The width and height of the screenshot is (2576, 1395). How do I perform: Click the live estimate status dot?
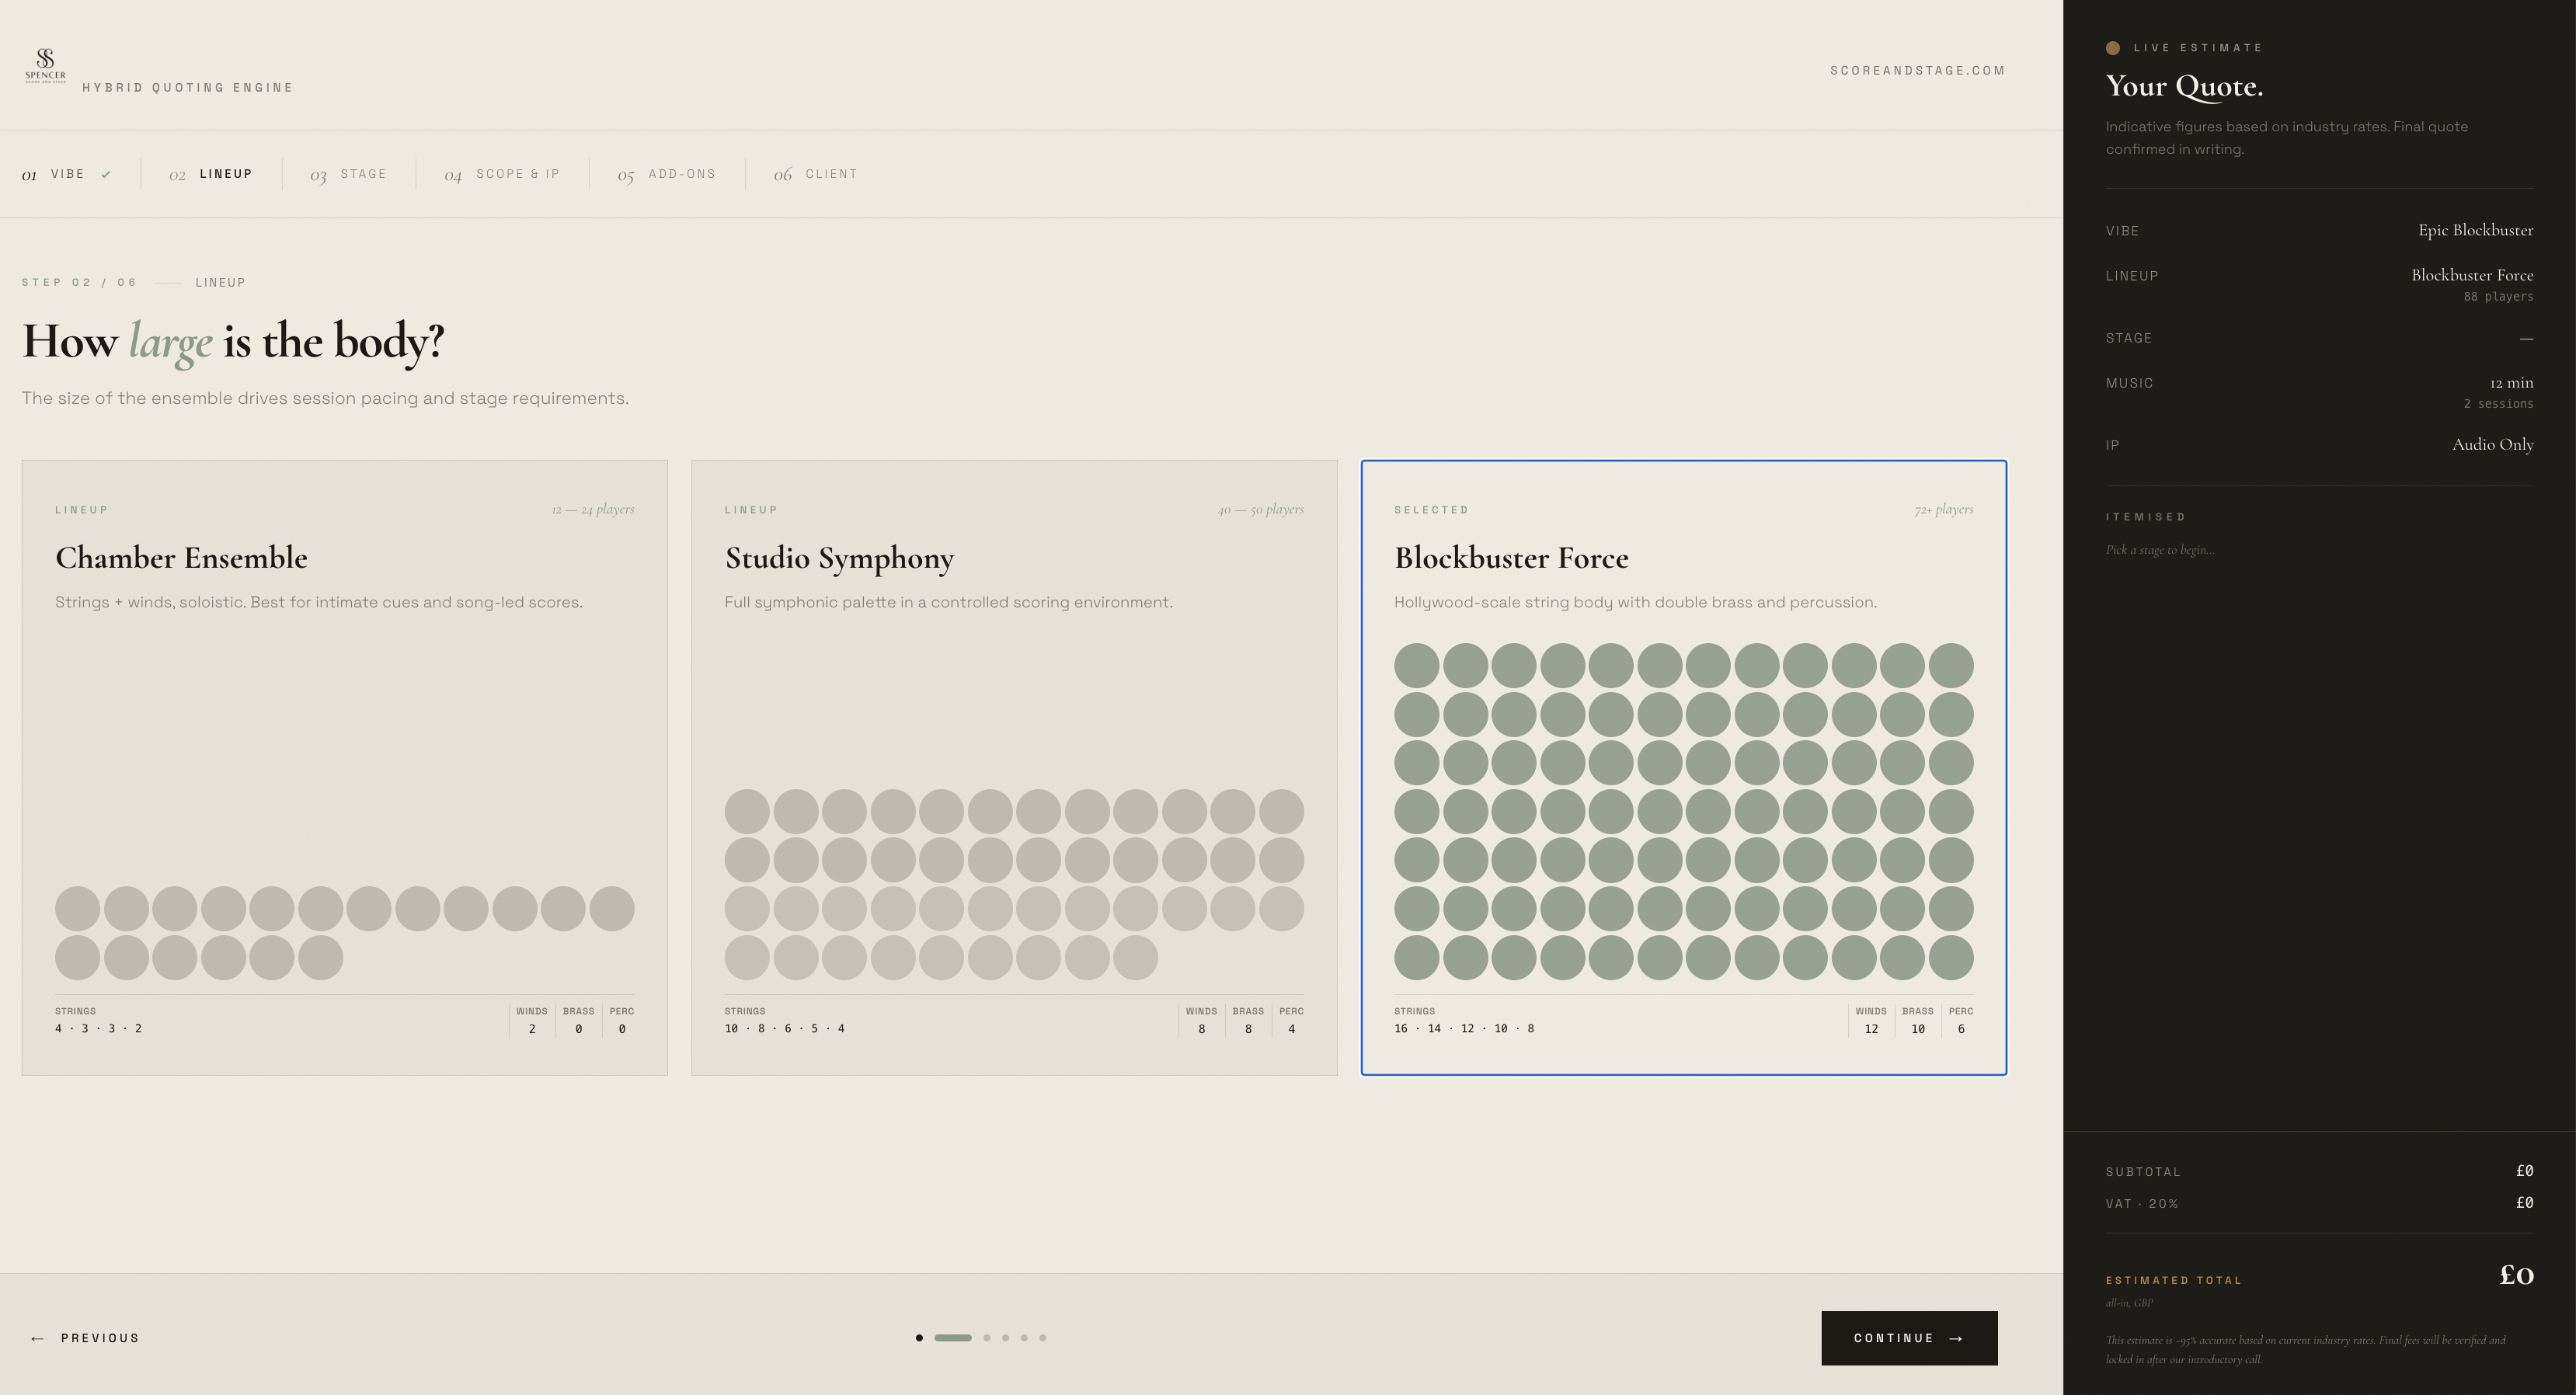[2113, 48]
